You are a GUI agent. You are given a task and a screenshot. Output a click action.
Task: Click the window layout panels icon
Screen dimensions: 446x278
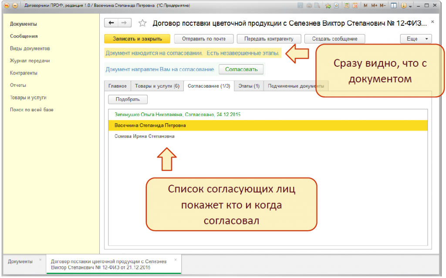pos(393,6)
